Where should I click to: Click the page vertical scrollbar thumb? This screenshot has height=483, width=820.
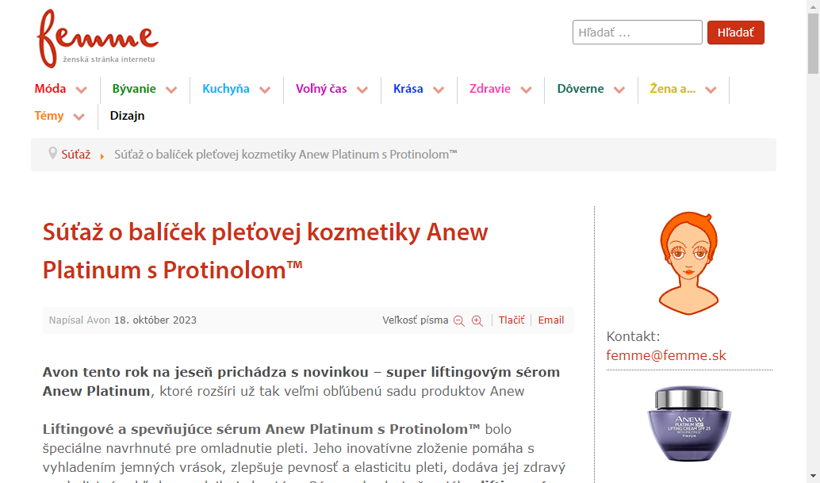(813, 44)
